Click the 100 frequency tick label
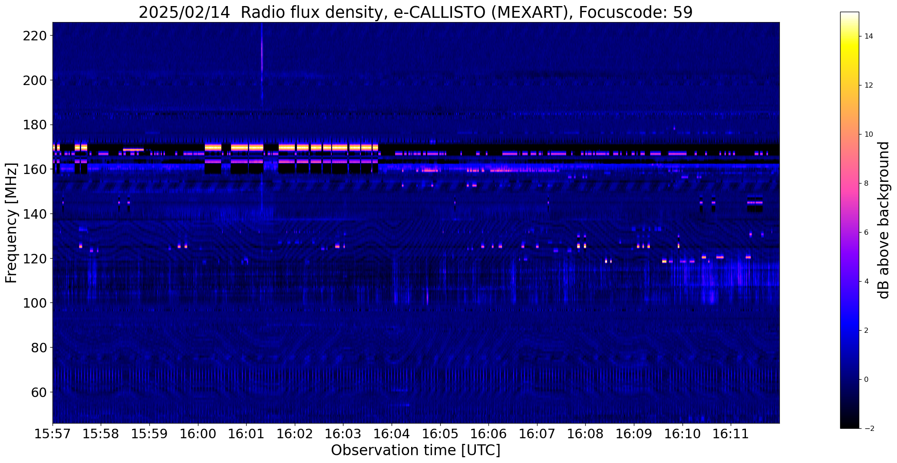This screenshot has width=897, height=463. [34, 303]
